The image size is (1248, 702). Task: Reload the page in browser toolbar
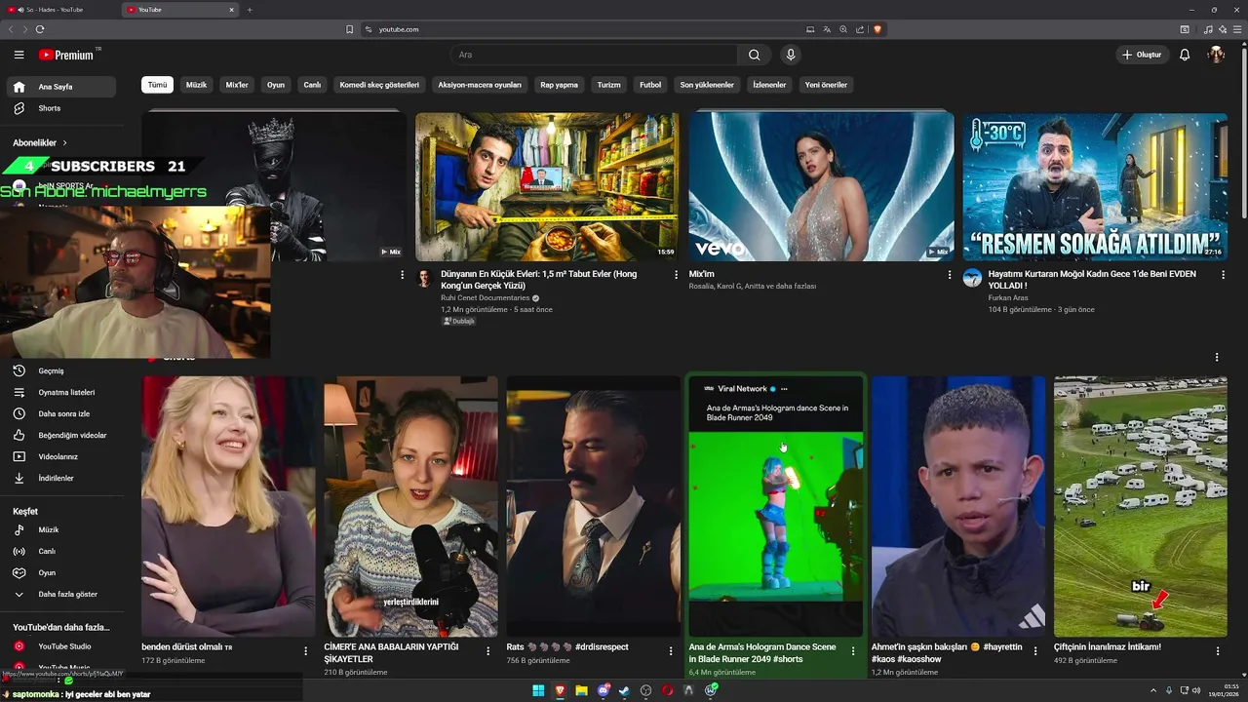click(x=40, y=29)
